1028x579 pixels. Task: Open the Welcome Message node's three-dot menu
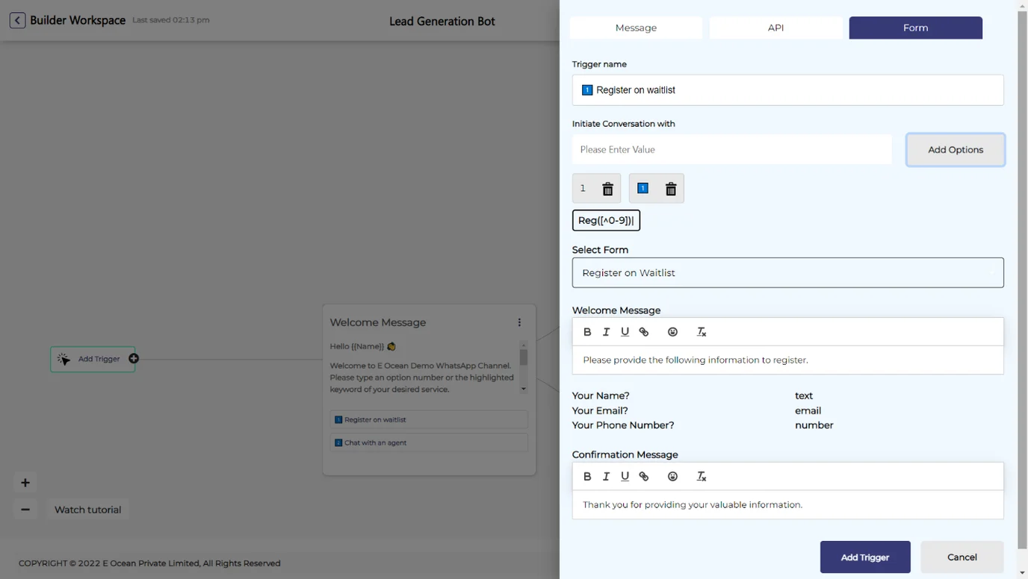pyautogui.click(x=519, y=322)
